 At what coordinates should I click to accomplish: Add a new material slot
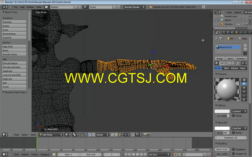pos(245,46)
